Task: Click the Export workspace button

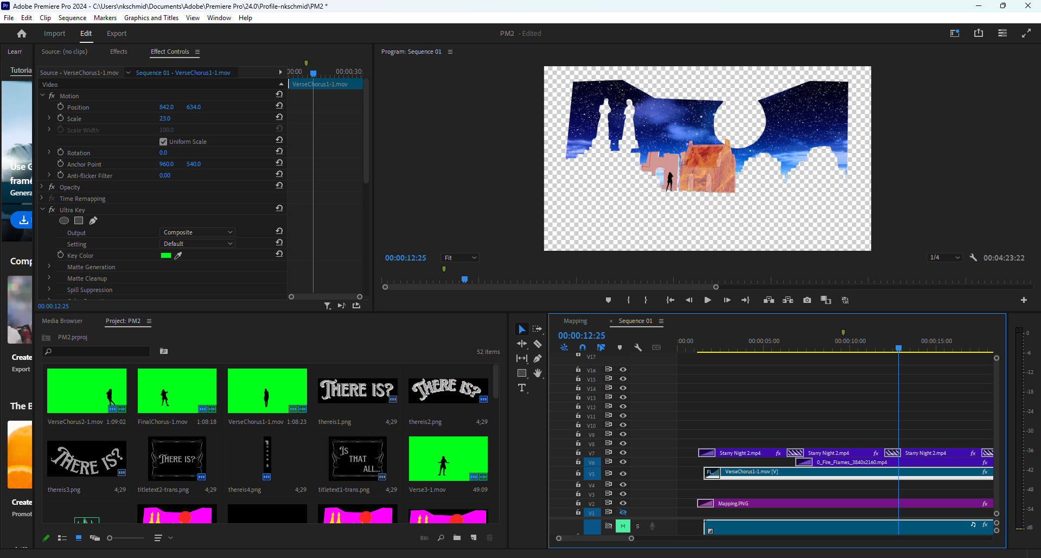Action: pyautogui.click(x=116, y=33)
